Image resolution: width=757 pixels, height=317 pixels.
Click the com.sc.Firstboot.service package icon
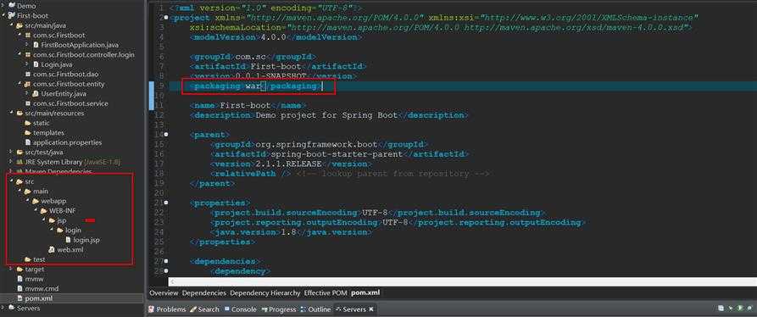pos(28,103)
